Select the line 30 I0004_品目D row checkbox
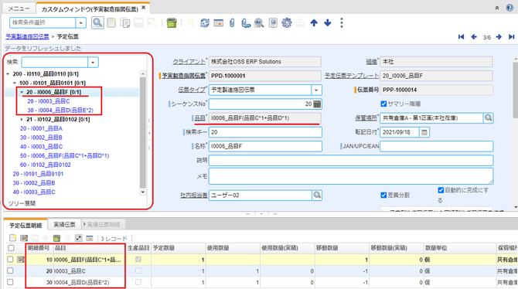518x289 pixels. pyautogui.click(x=10, y=282)
